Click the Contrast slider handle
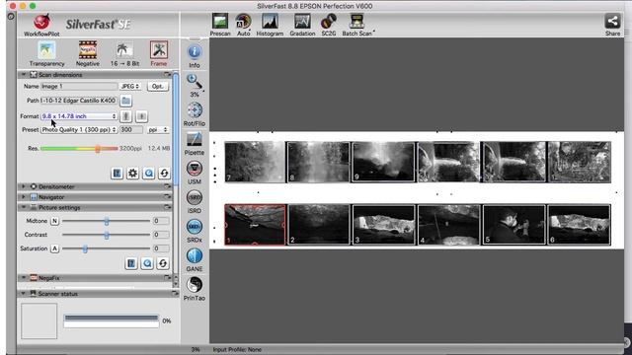This screenshot has height=355, width=632. pos(107,235)
